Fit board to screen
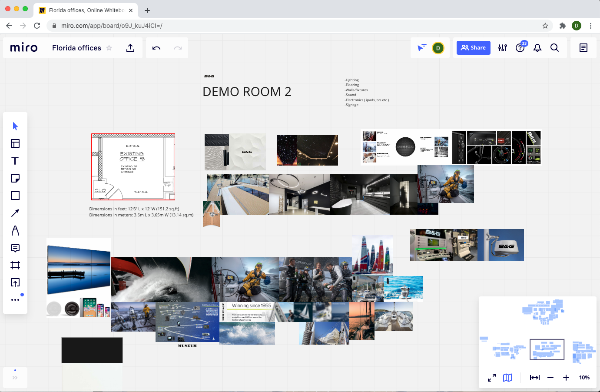 [535, 378]
